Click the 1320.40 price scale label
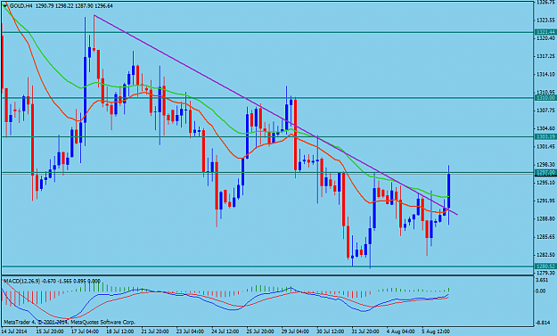The height and width of the screenshot is (336, 557). click(546, 38)
